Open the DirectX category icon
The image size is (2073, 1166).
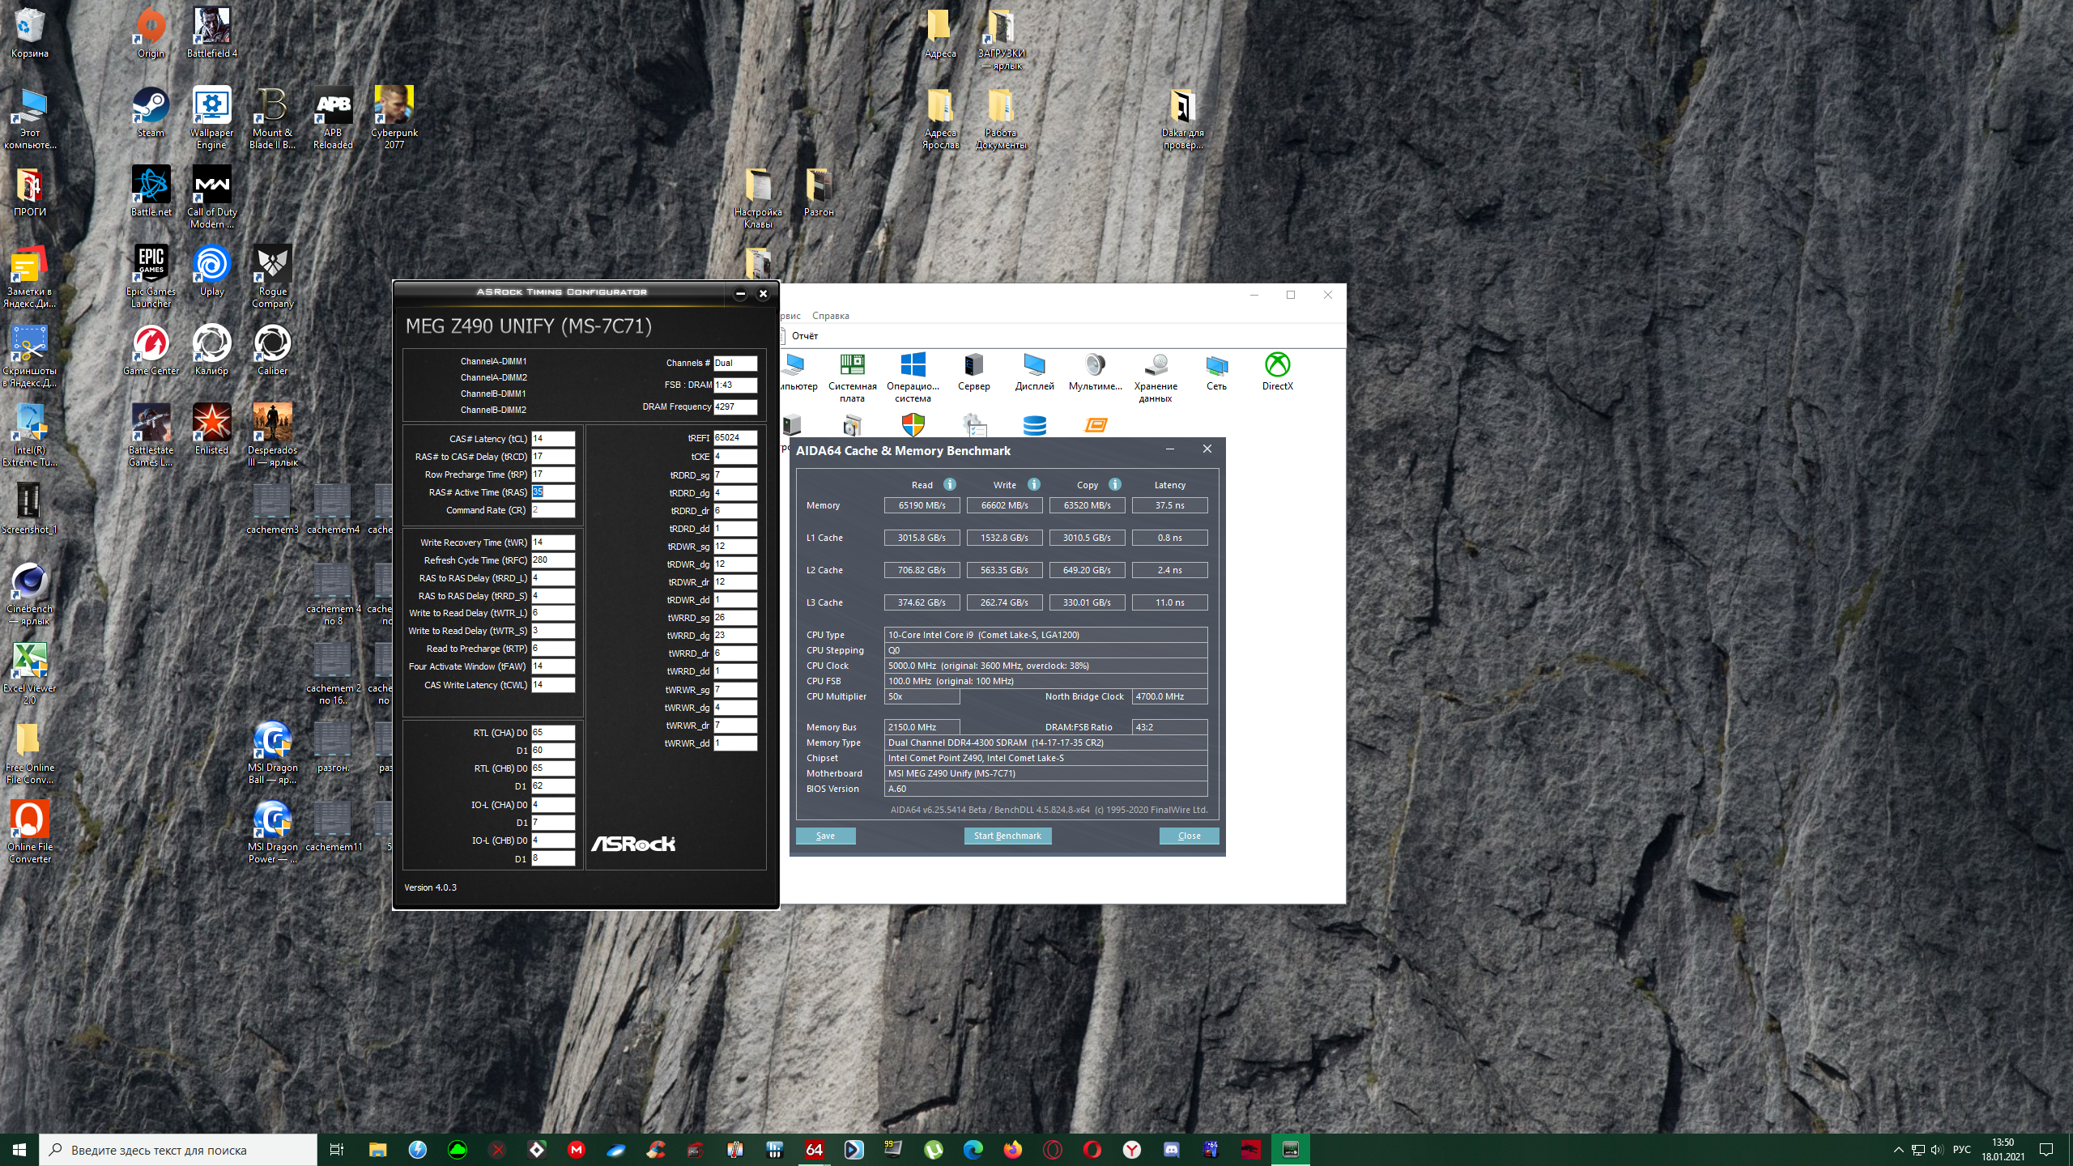1277,366
